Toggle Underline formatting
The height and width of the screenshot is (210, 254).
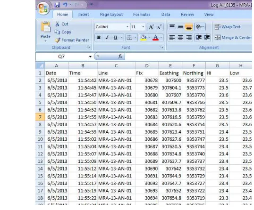point(116,38)
